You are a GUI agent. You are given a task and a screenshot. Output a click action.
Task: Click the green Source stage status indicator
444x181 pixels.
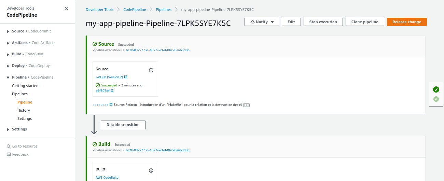click(x=436, y=89)
